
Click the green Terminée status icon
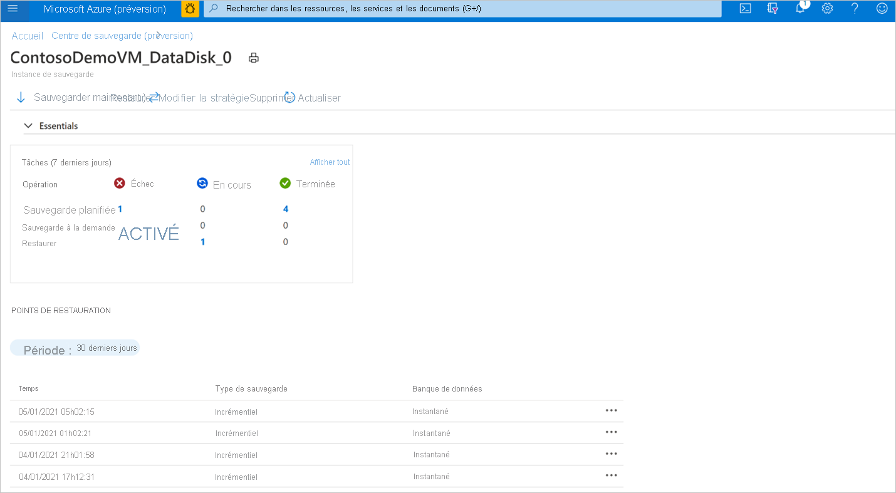coord(285,184)
